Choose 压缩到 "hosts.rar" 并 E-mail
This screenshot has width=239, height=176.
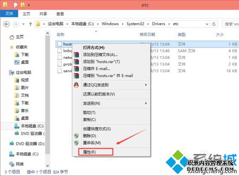pyautogui.click(x=108, y=76)
